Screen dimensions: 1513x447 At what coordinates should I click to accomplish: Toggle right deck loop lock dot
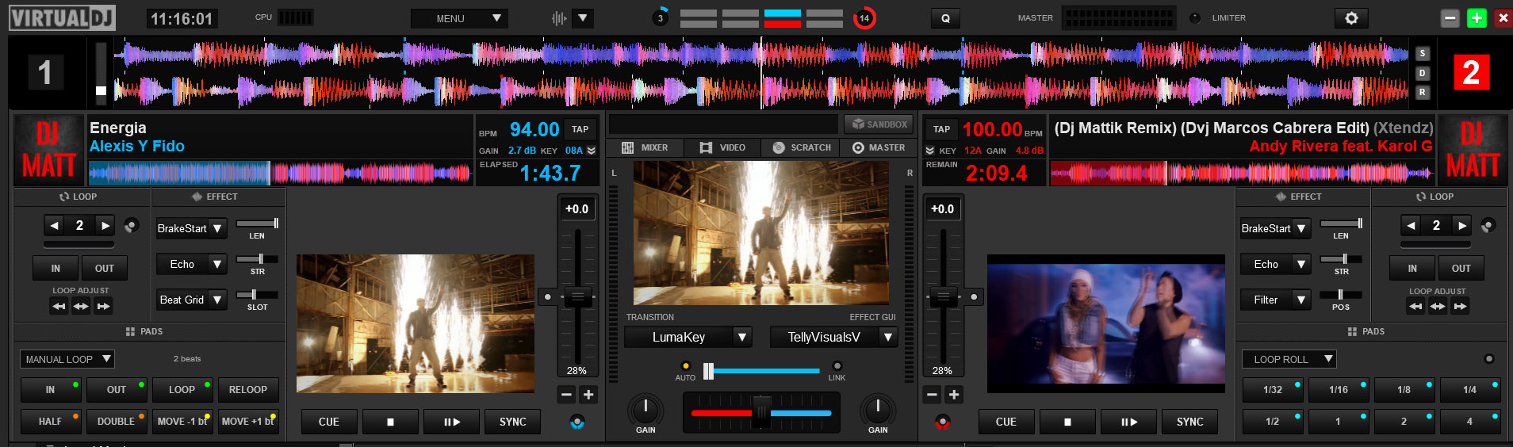[1488, 226]
